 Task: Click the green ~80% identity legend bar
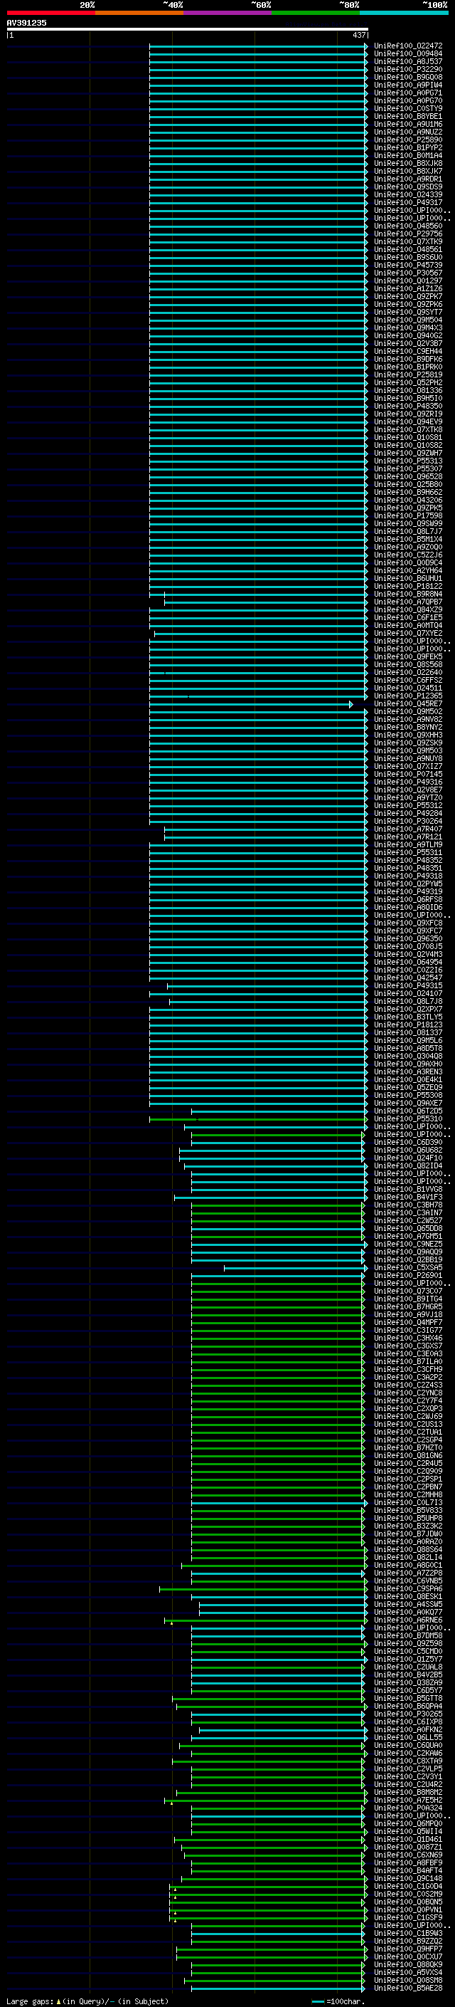pyautogui.click(x=316, y=13)
